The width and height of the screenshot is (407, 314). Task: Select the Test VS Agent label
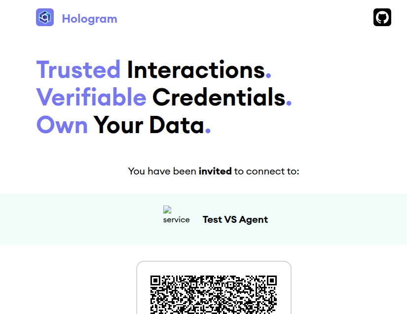(235, 219)
